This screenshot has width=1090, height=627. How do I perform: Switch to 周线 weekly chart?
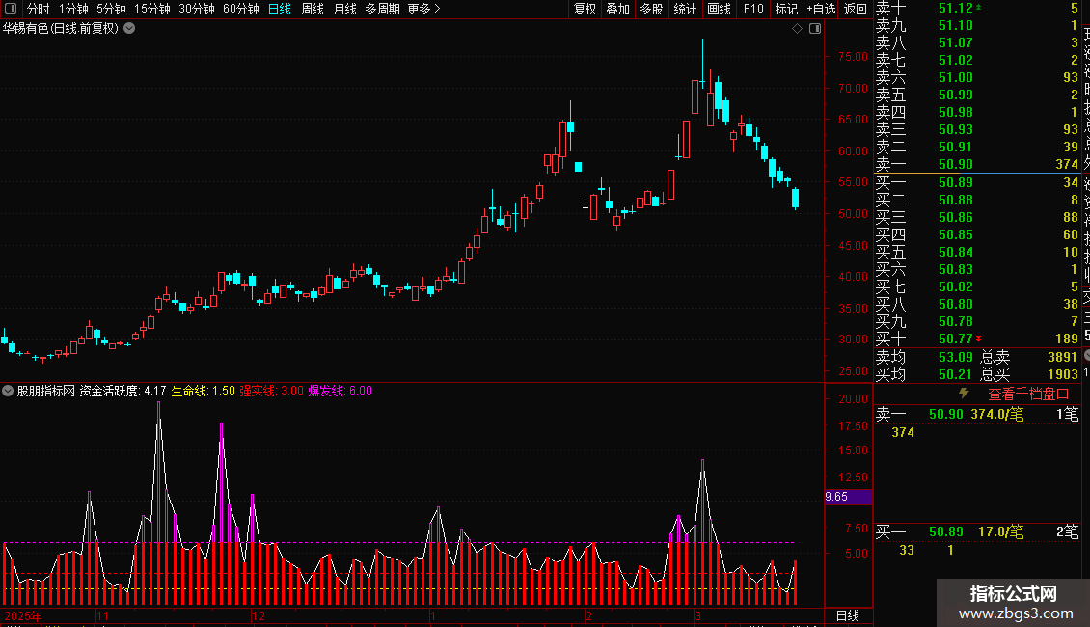click(x=313, y=9)
